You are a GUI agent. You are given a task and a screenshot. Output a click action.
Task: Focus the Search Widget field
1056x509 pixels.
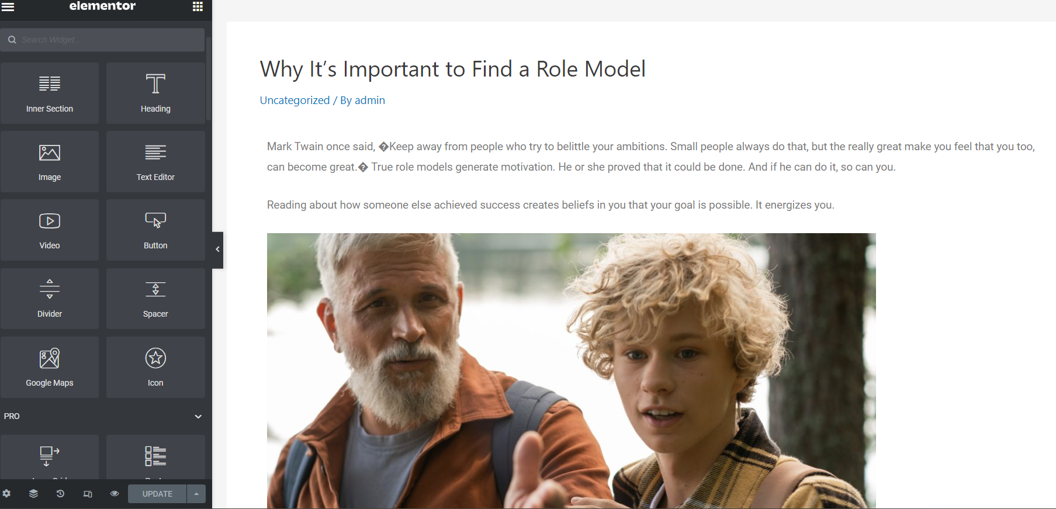[103, 40]
